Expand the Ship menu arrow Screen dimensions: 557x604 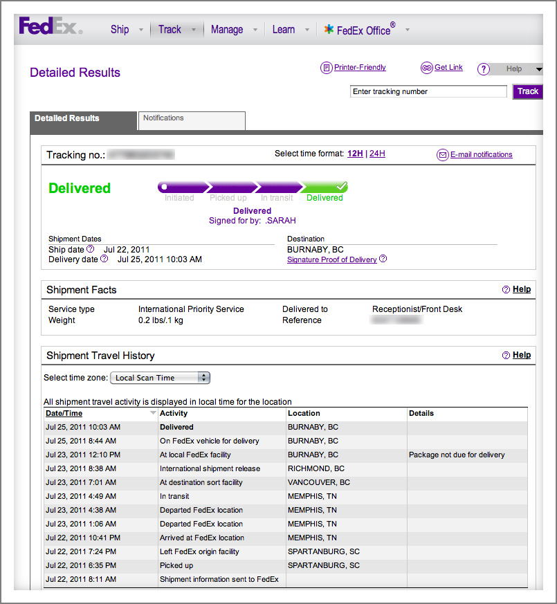[x=141, y=30]
